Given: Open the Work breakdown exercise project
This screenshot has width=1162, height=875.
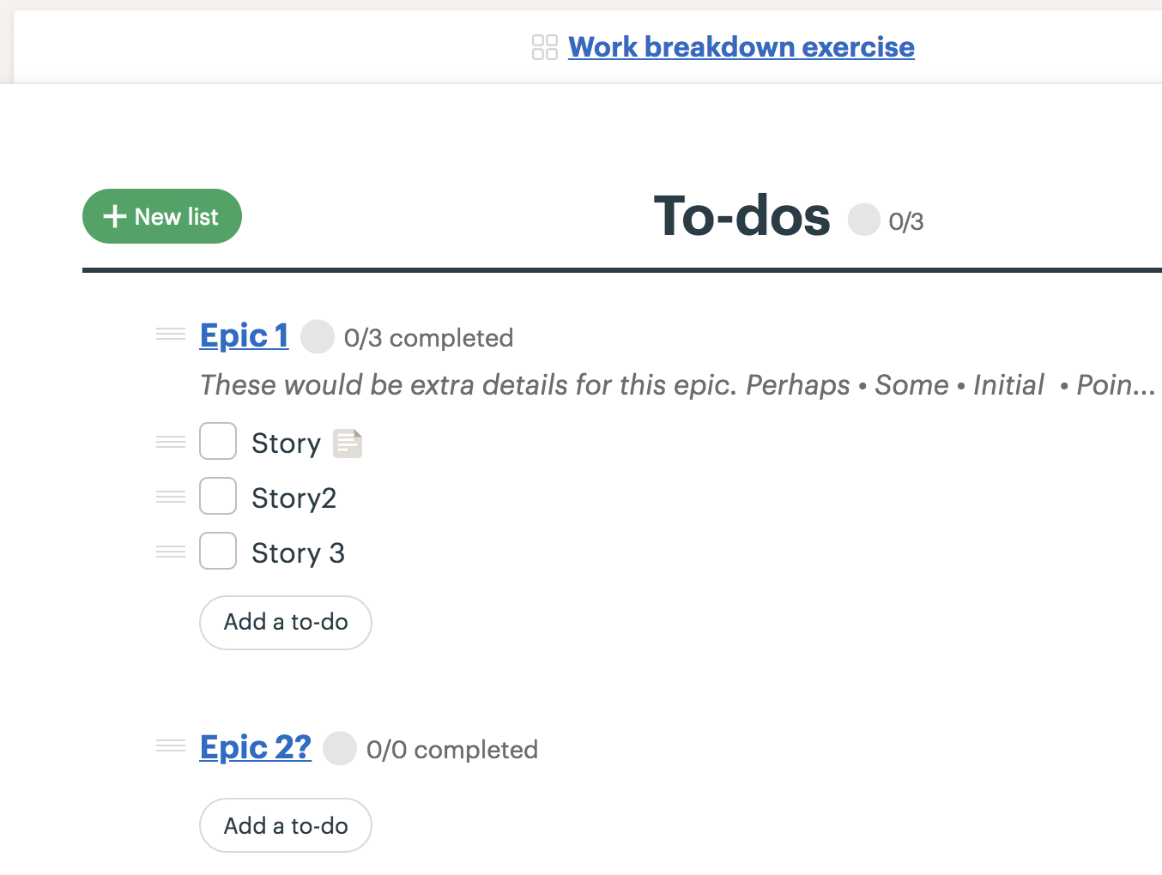Looking at the screenshot, I should (x=741, y=47).
